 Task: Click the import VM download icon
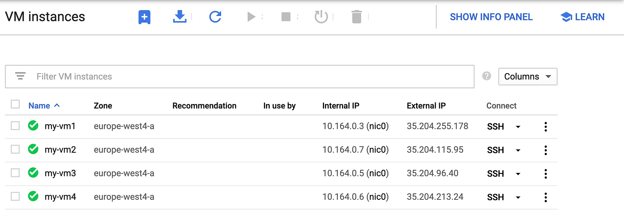tap(180, 17)
